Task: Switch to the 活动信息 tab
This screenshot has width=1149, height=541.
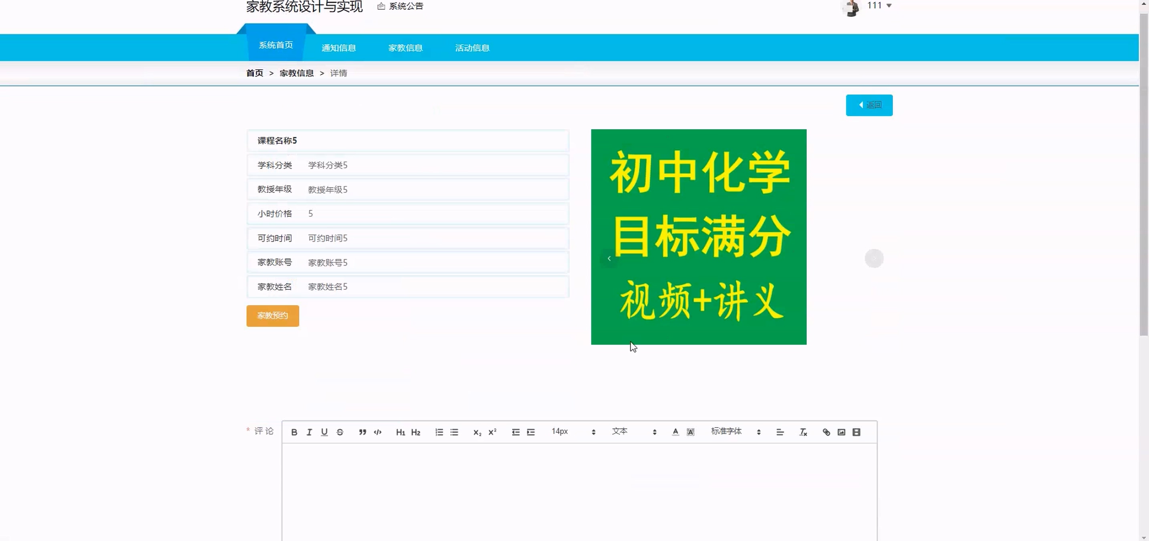Action: coord(472,48)
